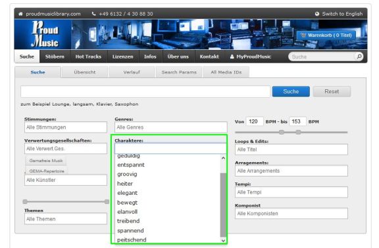Switch to English language

342,14
